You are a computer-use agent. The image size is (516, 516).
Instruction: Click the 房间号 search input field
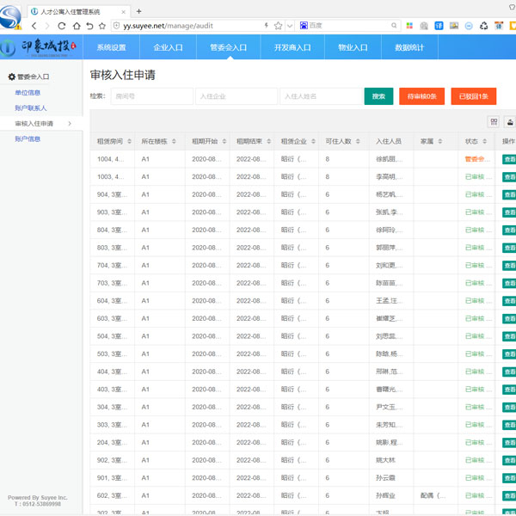[x=151, y=96]
